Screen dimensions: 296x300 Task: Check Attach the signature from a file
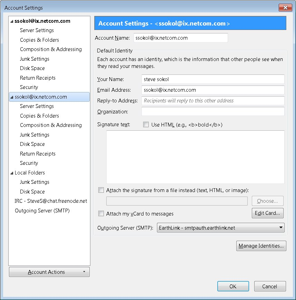(101, 190)
